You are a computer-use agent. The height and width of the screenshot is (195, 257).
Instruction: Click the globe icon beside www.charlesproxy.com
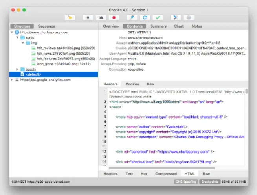coord(17,32)
